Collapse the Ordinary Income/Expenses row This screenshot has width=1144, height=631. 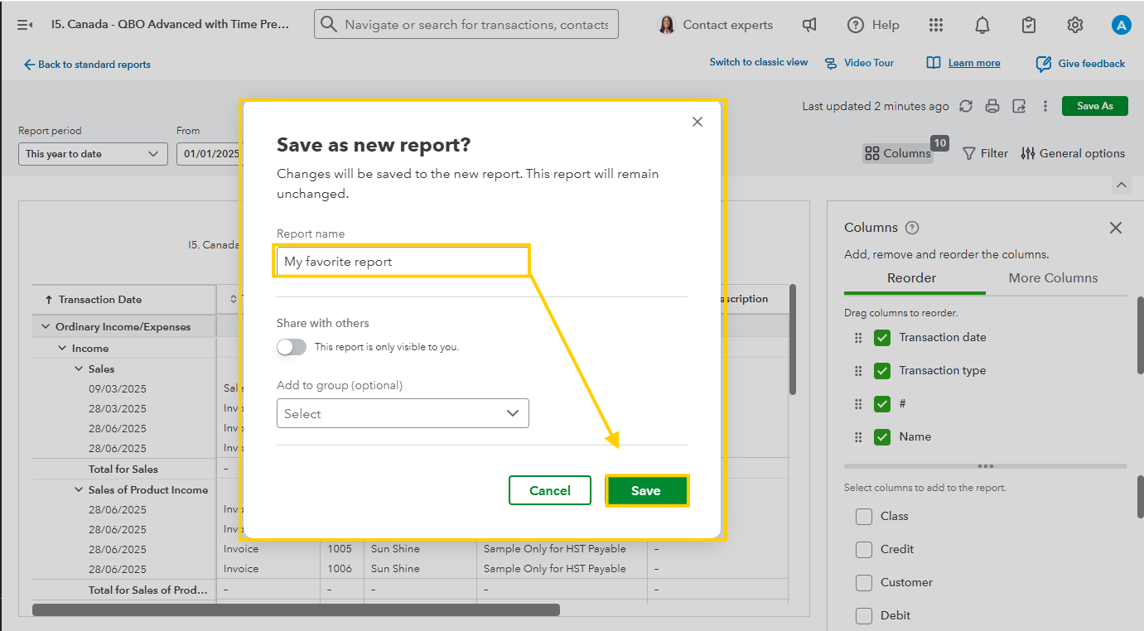46,327
